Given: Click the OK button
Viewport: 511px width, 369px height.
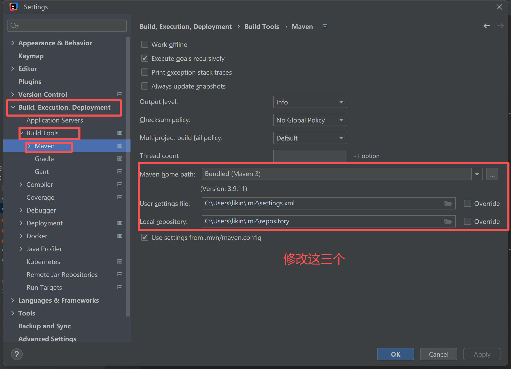Looking at the screenshot, I should click(395, 354).
